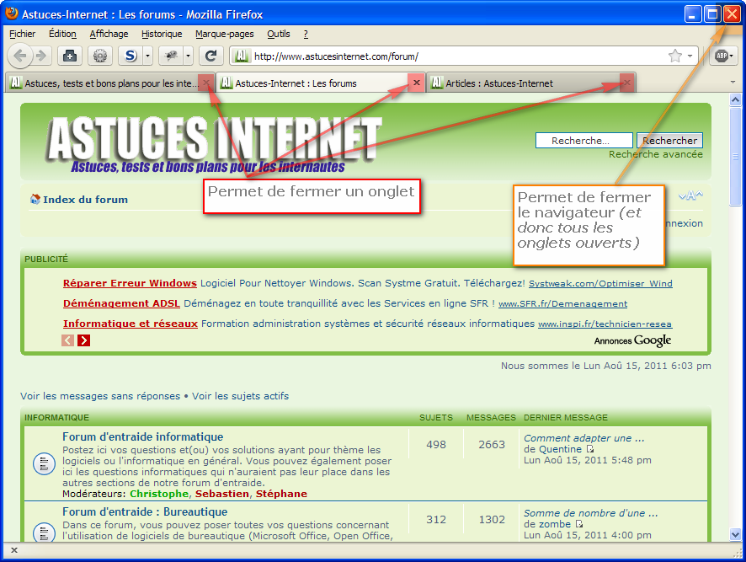Close the 'Astuces-Internet : Les forums' tab
This screenshot has width=746, height=562.
pos(416,83)
